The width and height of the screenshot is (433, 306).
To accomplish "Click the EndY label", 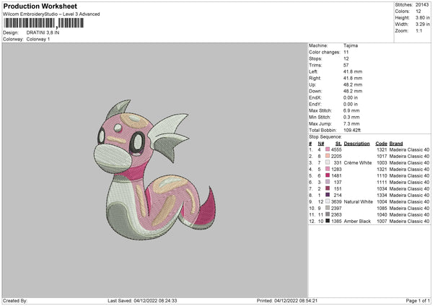I will (x=315, y=104).
